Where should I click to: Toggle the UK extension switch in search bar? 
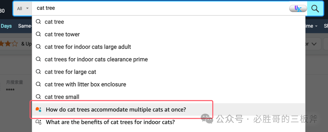coord(298,8)
